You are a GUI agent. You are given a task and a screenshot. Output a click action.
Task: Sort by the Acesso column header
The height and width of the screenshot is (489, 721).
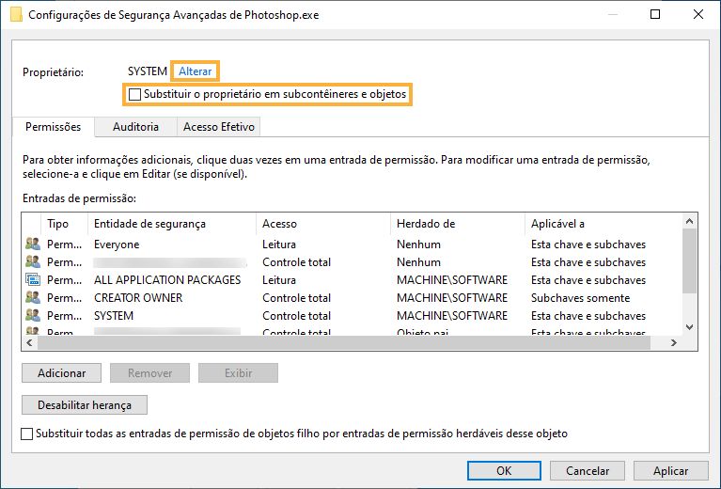tap(323, 224)
